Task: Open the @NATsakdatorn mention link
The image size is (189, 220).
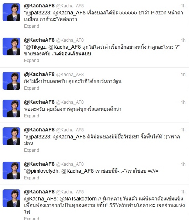Action: coord(78,199)
